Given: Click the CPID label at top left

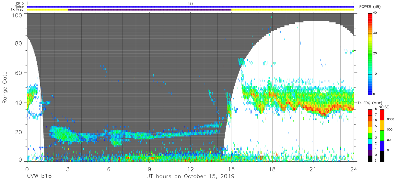Looking at the screenshot, I should (x=19, y=3).
